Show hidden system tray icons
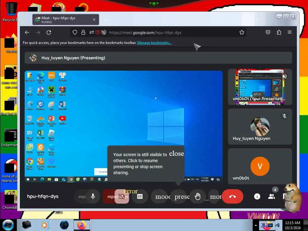The height and width of the screenshot is (231, 308). [256, 225]
